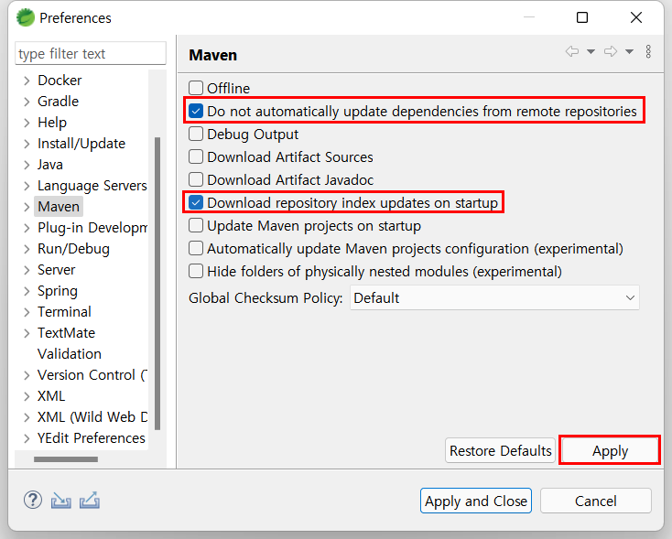
Task: Expand the Install/Update tree node
Action: 27,144
